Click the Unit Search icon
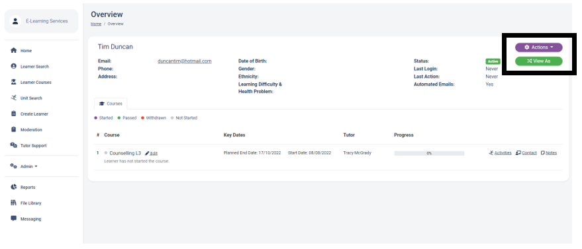Image resolution: width=582 pixels, height=249 pixels. [14, 98]
